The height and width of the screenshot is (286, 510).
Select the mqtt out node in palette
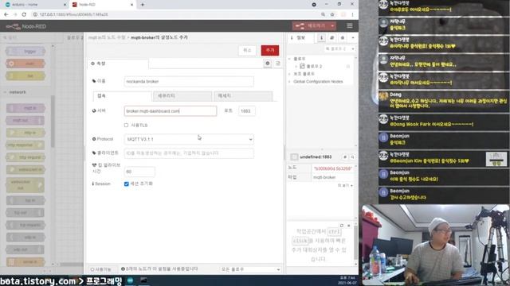[x=25, y=120]
